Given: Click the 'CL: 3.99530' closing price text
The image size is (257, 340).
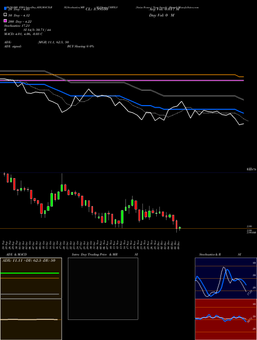Looking at the screenshot, I should point(97,9).
